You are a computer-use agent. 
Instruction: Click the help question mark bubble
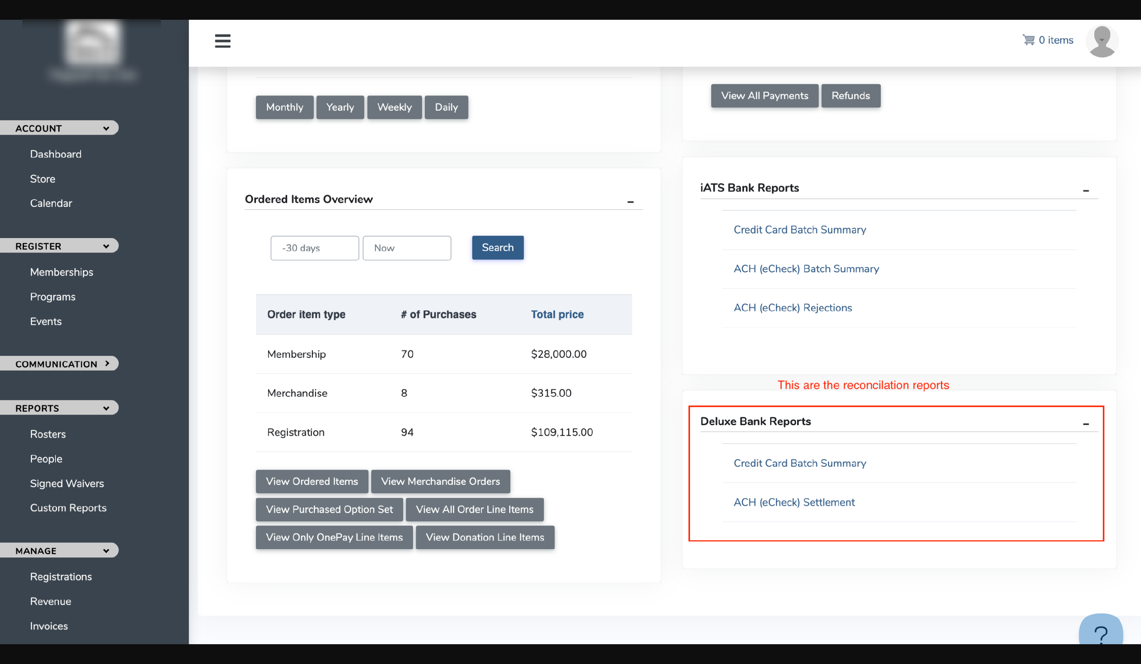(1100, 633)
